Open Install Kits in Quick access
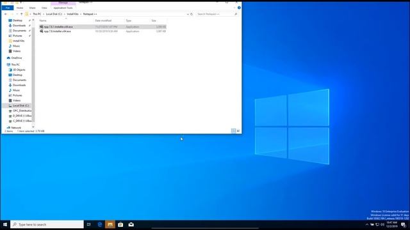 tap(19, 41)
